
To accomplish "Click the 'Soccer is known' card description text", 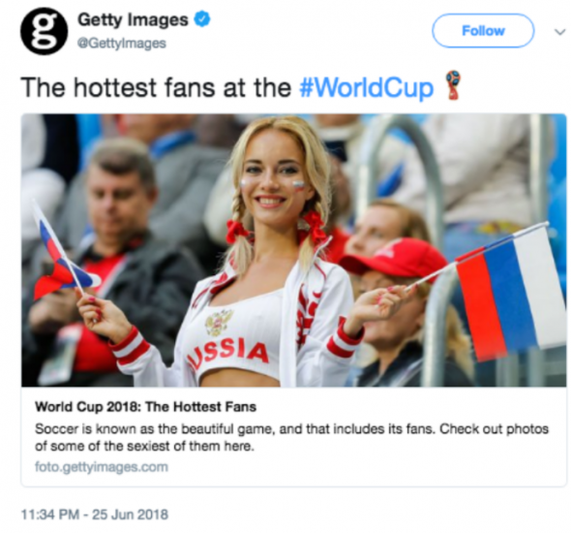I will coord(291,437).
